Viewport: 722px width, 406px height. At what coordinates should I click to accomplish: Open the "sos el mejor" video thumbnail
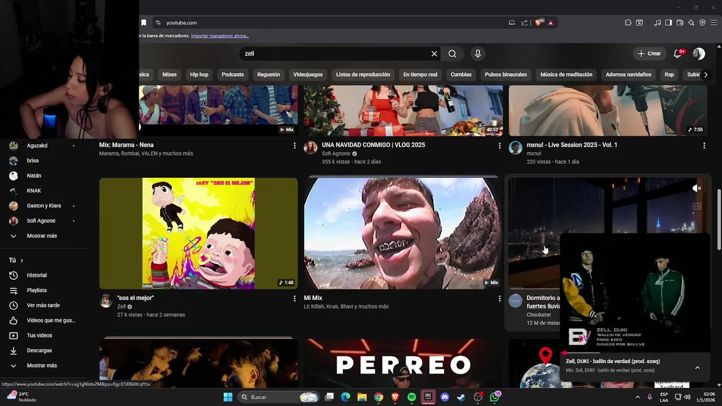pyautogui.click(x=199, y=233)
